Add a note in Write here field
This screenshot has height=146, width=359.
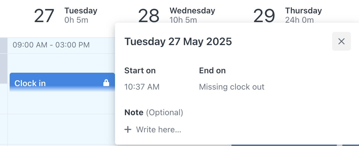[x=158, y=129]
